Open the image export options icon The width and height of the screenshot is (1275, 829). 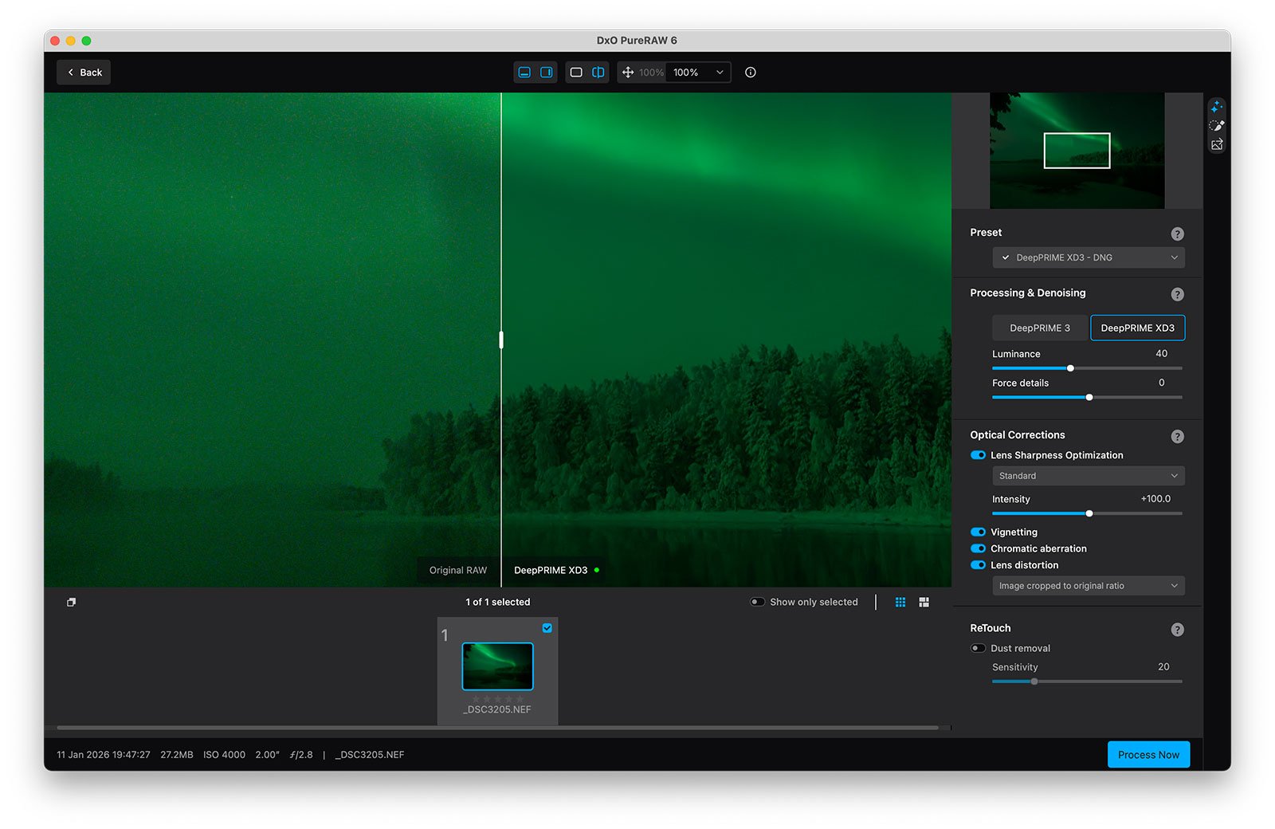pos(1216,145)
